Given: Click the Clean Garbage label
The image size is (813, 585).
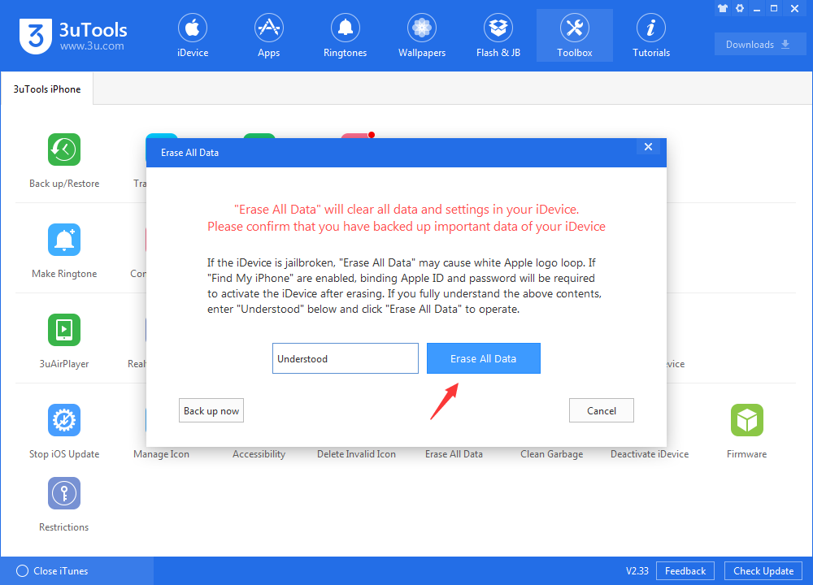Looking at the screenshot, I should [x=552, y=454].
